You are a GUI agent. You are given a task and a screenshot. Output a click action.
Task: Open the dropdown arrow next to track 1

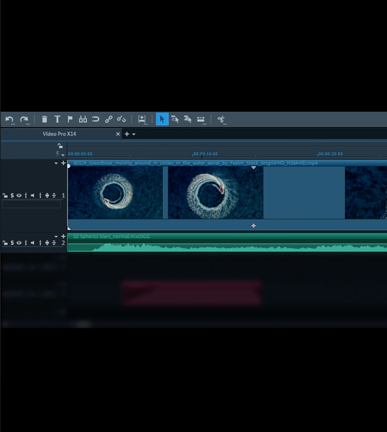click(57, 163)
